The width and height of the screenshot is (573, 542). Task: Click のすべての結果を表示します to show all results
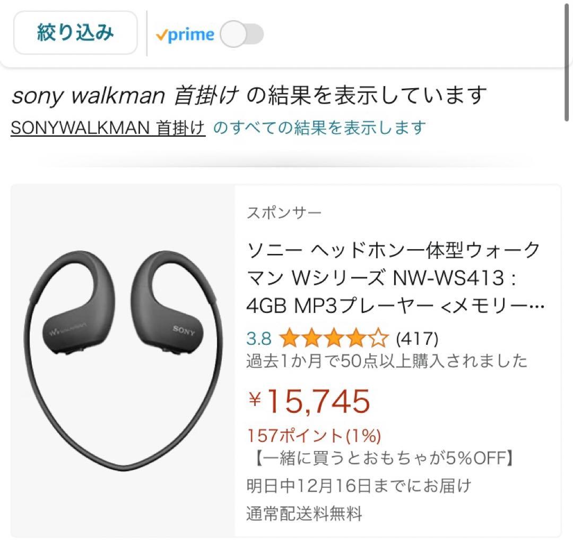(318, 126)
